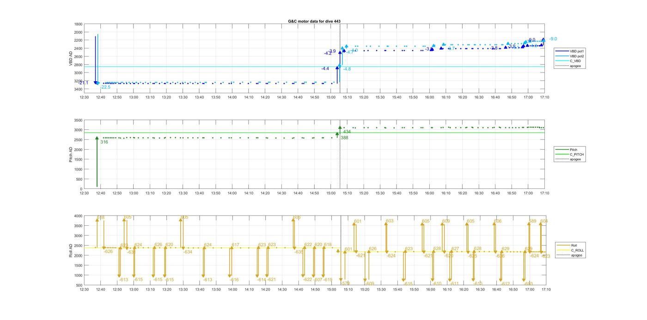Click the '2800' tick on VBD axis
This screenshot has width=647, height=320.
click(x=79, y=65)
